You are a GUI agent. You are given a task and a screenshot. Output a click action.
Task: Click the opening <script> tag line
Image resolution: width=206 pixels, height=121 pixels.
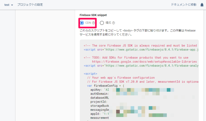(x=90, y=74)
